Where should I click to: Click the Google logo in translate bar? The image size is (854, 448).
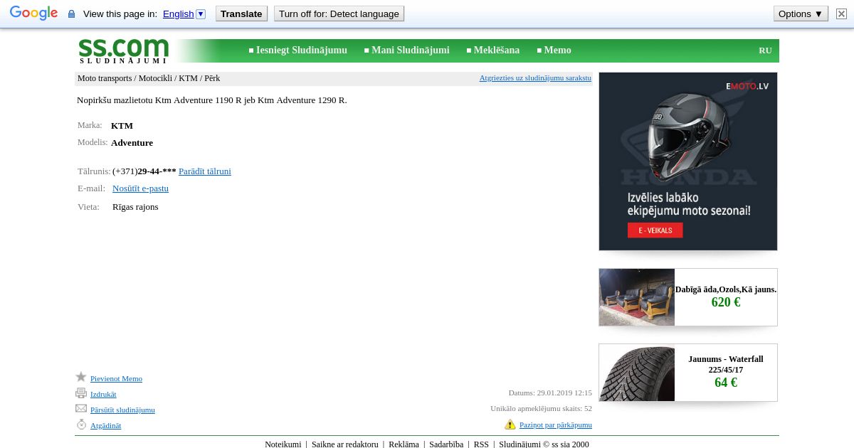(x=33, y=14)
